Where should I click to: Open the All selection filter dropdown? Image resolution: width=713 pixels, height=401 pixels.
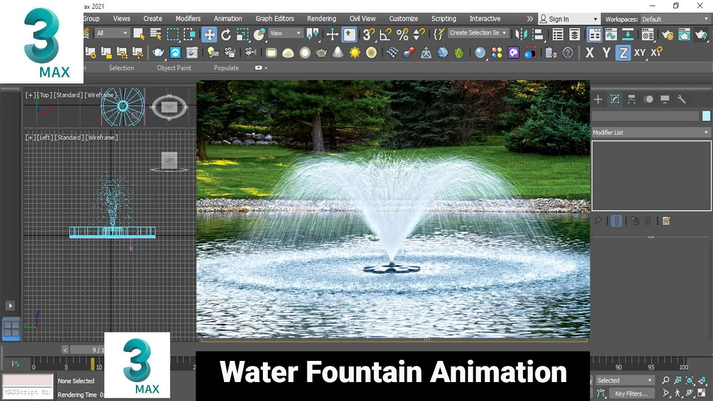coord(112,33)
